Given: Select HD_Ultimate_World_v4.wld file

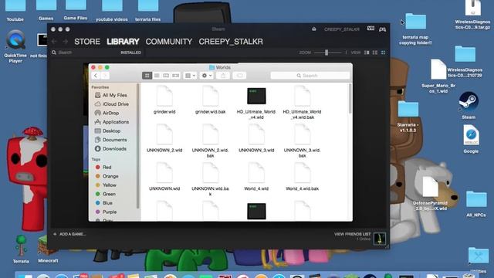Looking at the screenshot, I should point(256,103).
